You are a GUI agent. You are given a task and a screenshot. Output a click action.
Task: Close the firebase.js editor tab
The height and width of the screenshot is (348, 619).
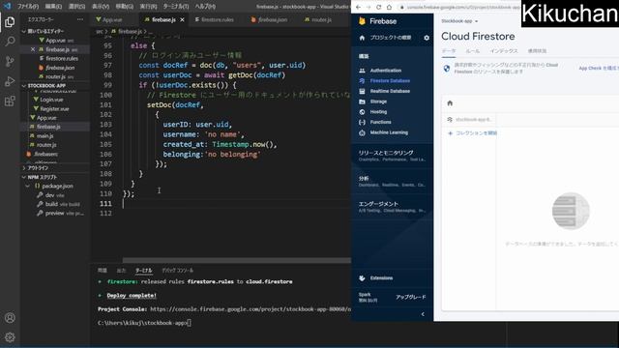(182, 19)
